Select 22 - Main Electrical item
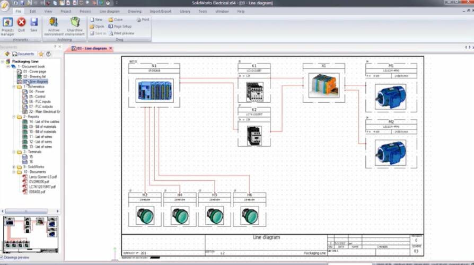Screen dimensions: 474x265 [45, 111]
